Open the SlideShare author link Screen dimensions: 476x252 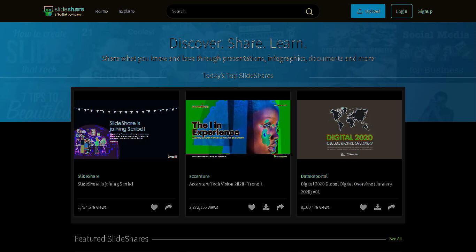[x=89, y=176]
